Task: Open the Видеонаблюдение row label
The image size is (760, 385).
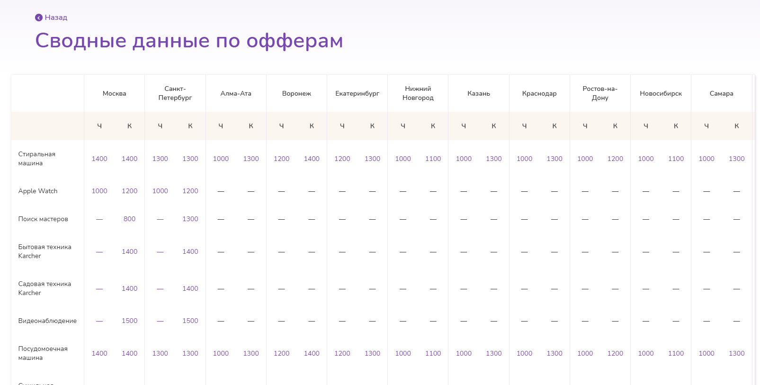Action: point(47,321)
